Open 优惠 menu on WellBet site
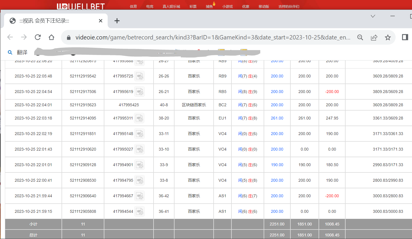Viewport: 412px width, 239px height. [x=246, y=6]
